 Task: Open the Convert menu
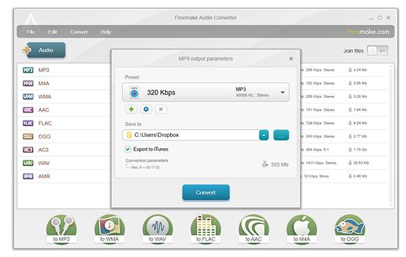pos(79,32)
